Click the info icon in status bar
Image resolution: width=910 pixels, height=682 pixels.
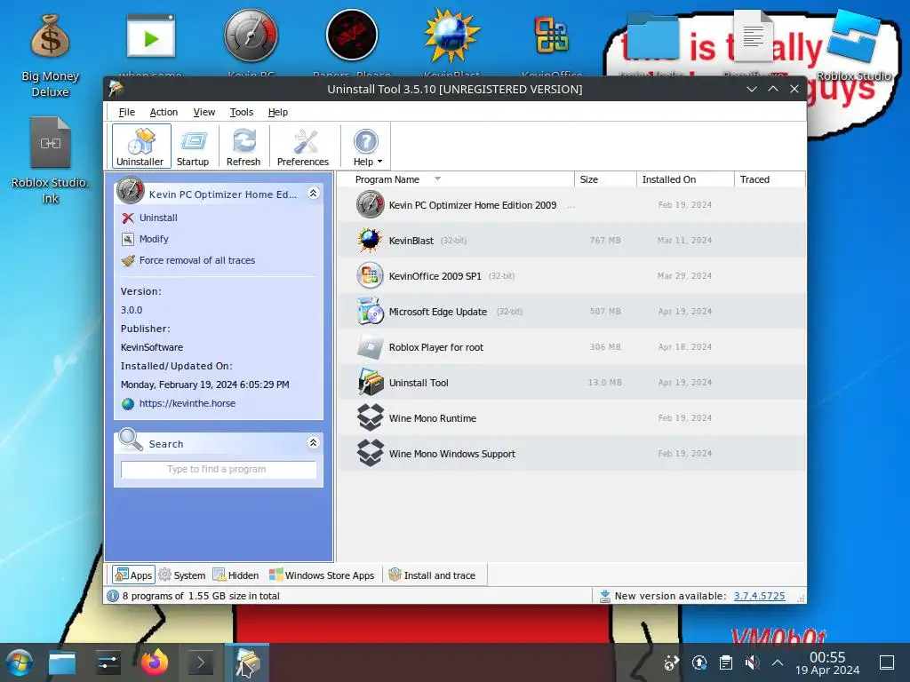[x=113, y=596]
